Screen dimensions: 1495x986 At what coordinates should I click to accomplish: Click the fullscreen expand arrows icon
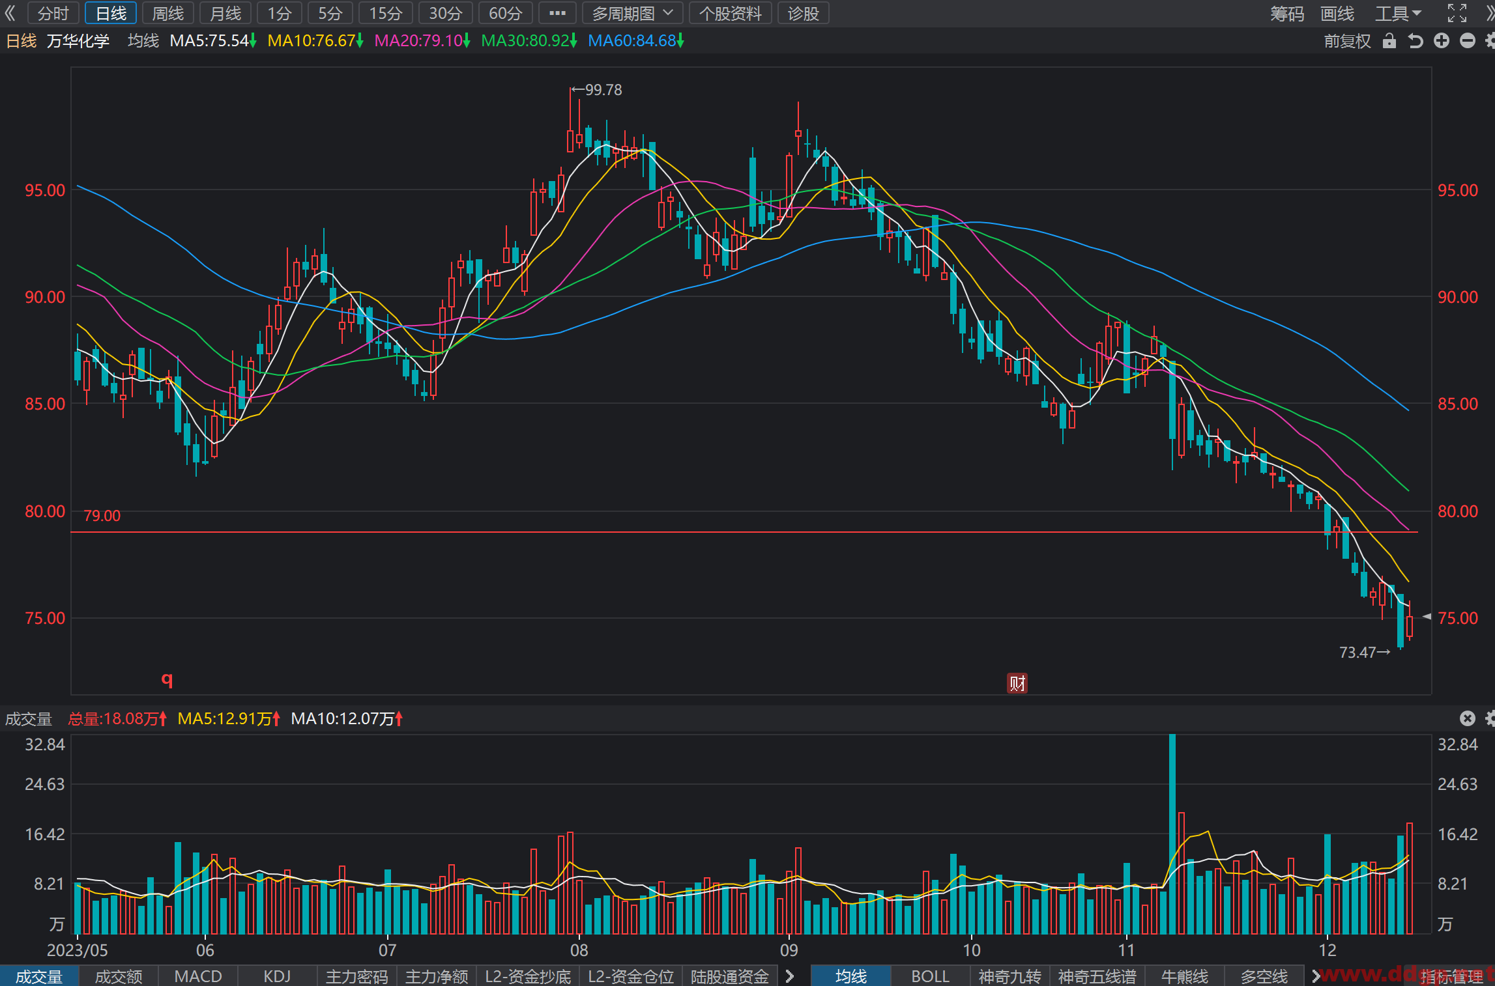click(1457, 13)
